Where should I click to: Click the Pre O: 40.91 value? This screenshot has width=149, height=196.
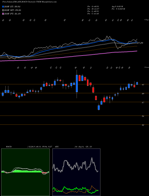click(93, 7)
